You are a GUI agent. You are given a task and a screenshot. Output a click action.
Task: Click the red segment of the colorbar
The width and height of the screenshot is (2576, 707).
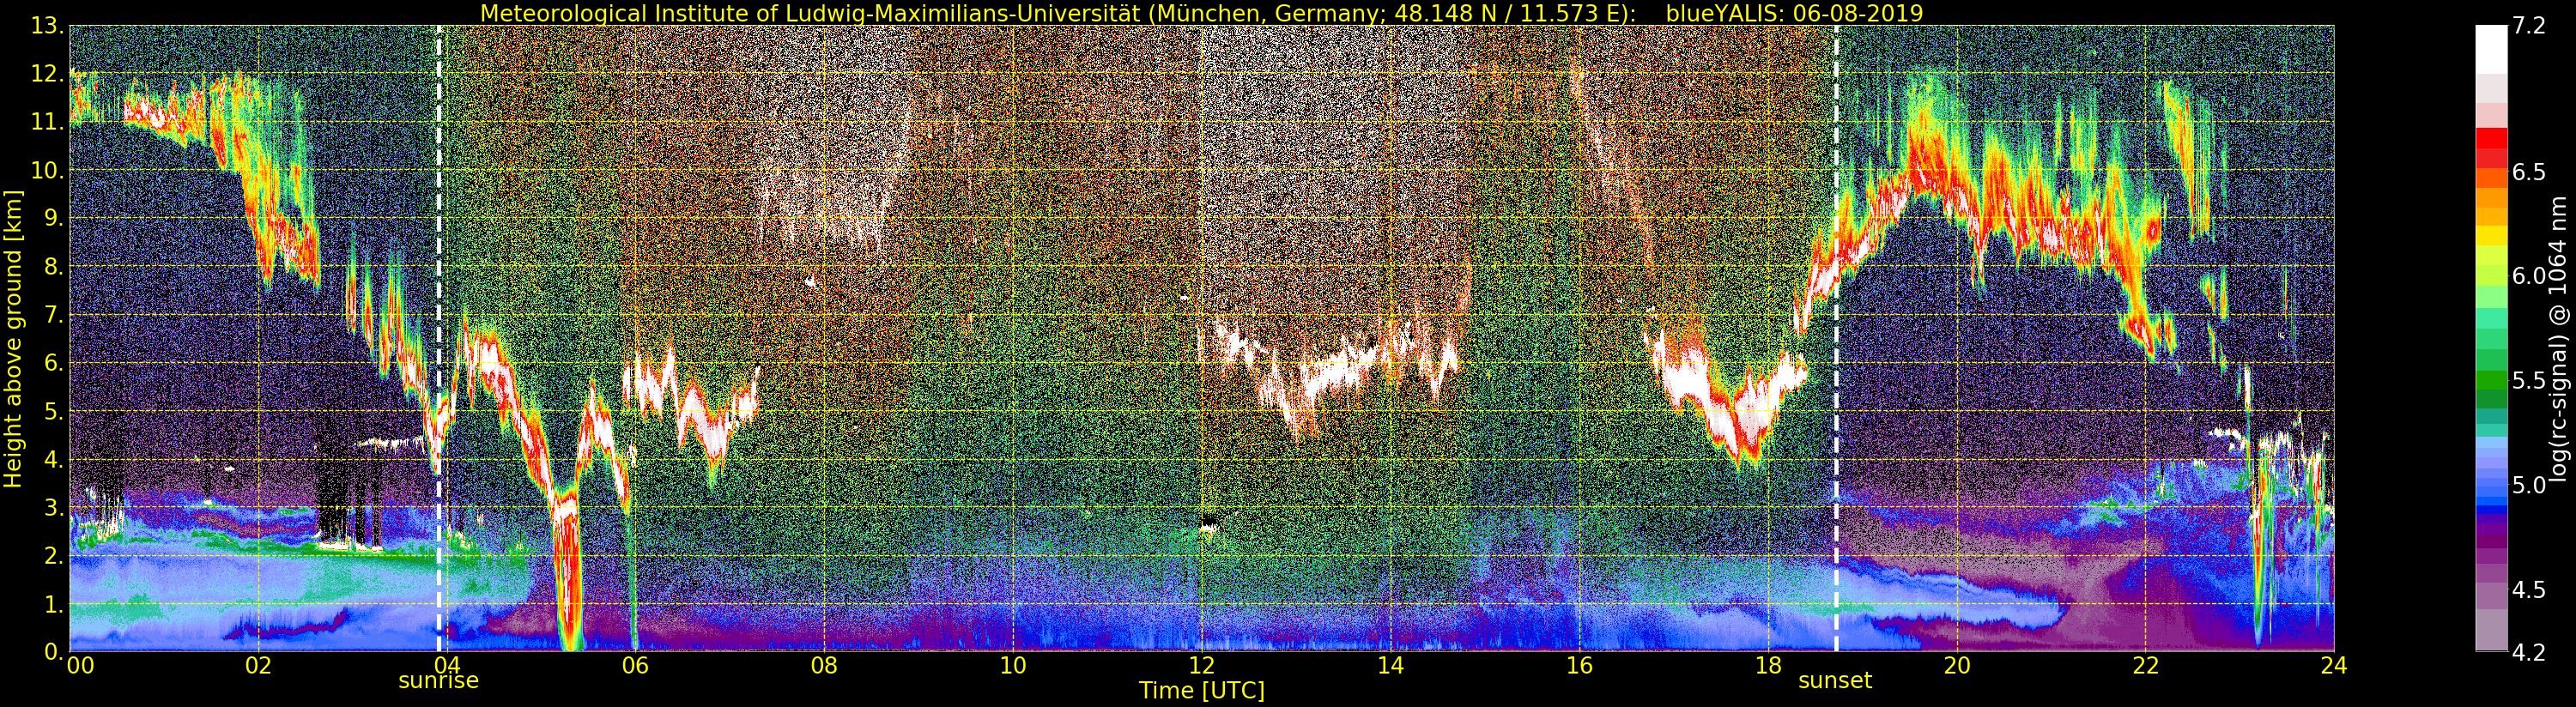[2491, 138]
